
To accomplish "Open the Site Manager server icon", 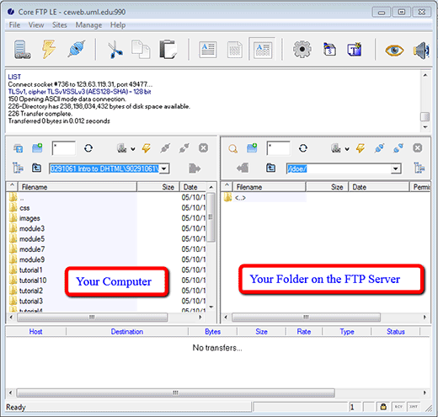I will click(22, 50).
